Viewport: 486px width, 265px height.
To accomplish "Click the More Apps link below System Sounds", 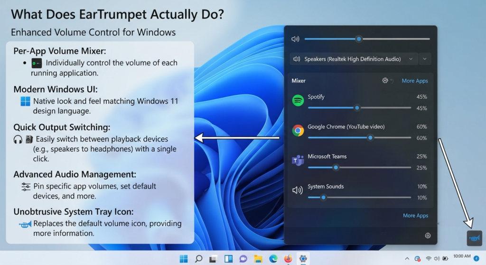I will pyautogui.click(x=415, y=216).
